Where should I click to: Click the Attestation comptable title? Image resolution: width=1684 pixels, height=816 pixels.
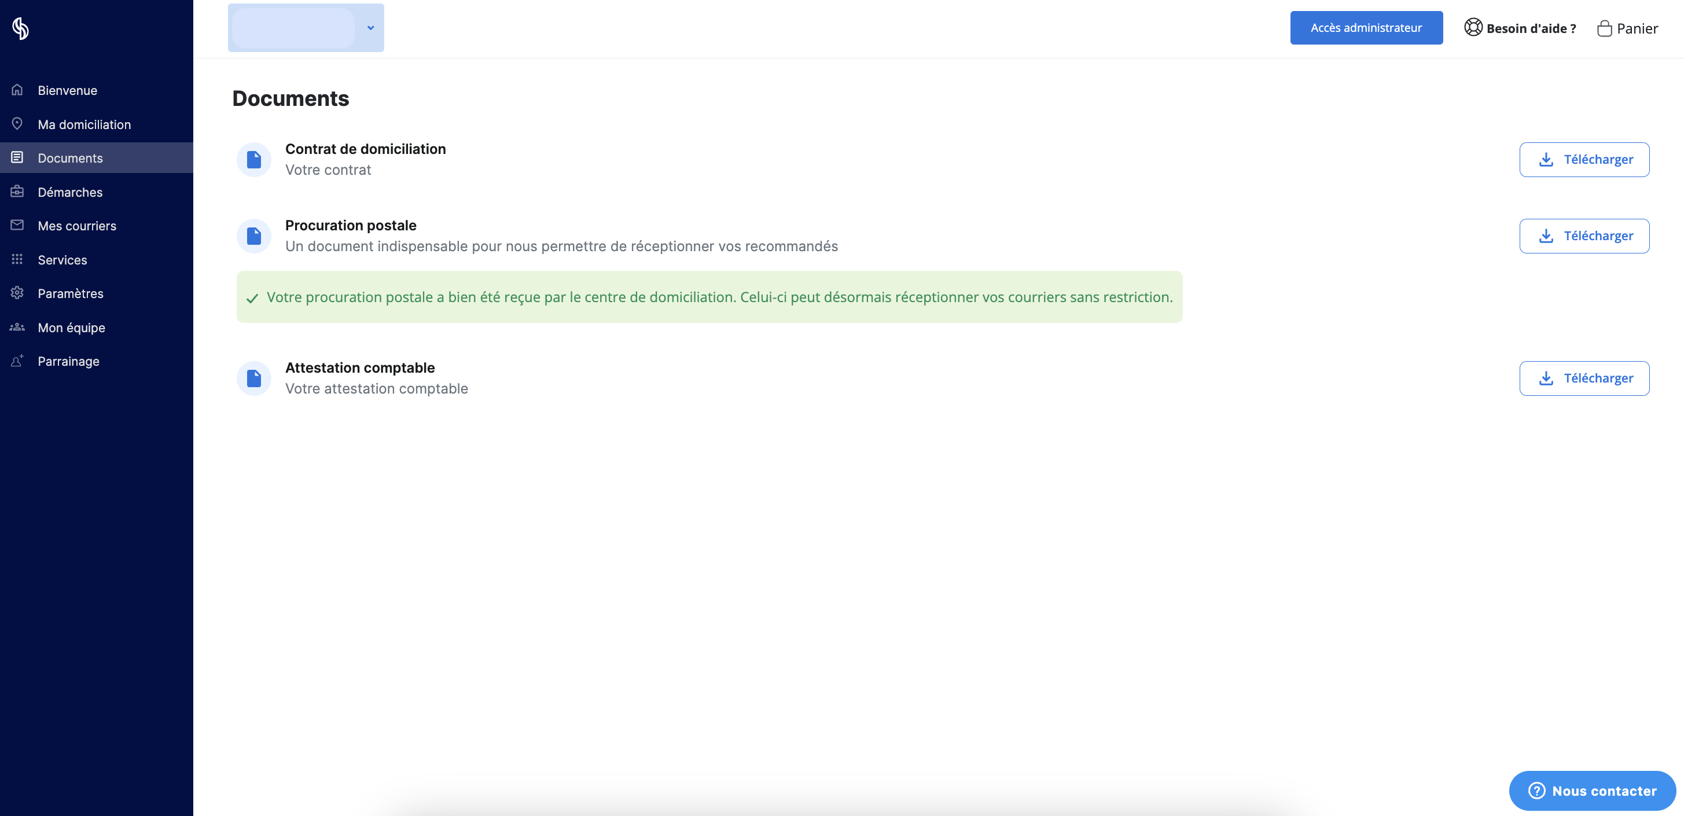pyautogui.click(x=359, y=368)
